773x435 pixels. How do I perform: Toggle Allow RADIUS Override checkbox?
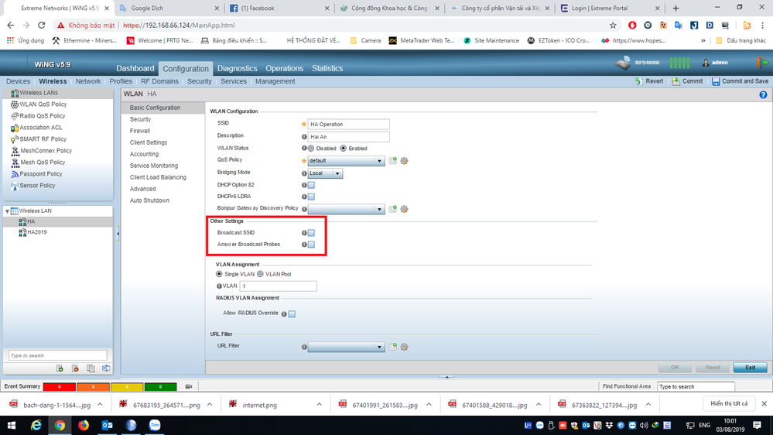pos(292,314)
